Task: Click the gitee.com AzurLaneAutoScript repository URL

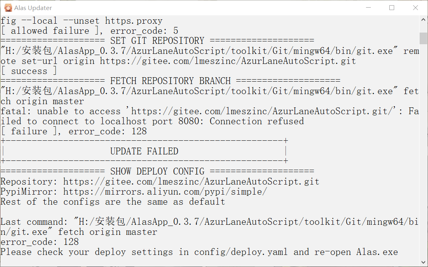Action: pos(189,181)
